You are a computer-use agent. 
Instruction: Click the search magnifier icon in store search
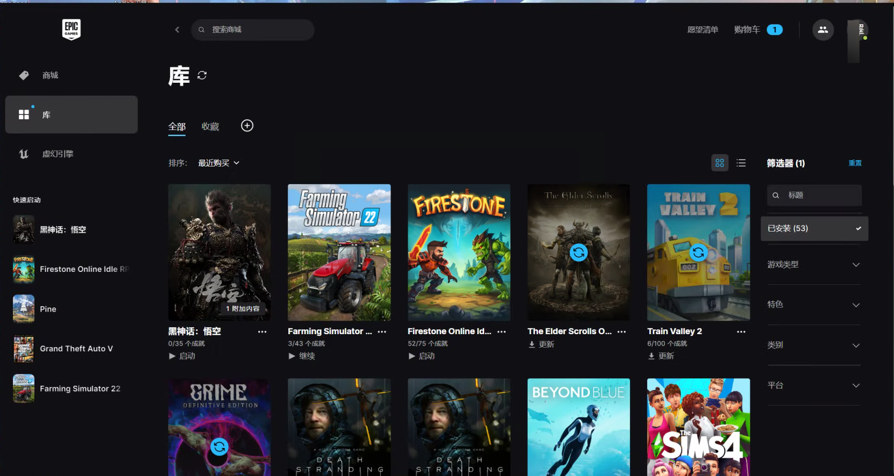(201, 30)
